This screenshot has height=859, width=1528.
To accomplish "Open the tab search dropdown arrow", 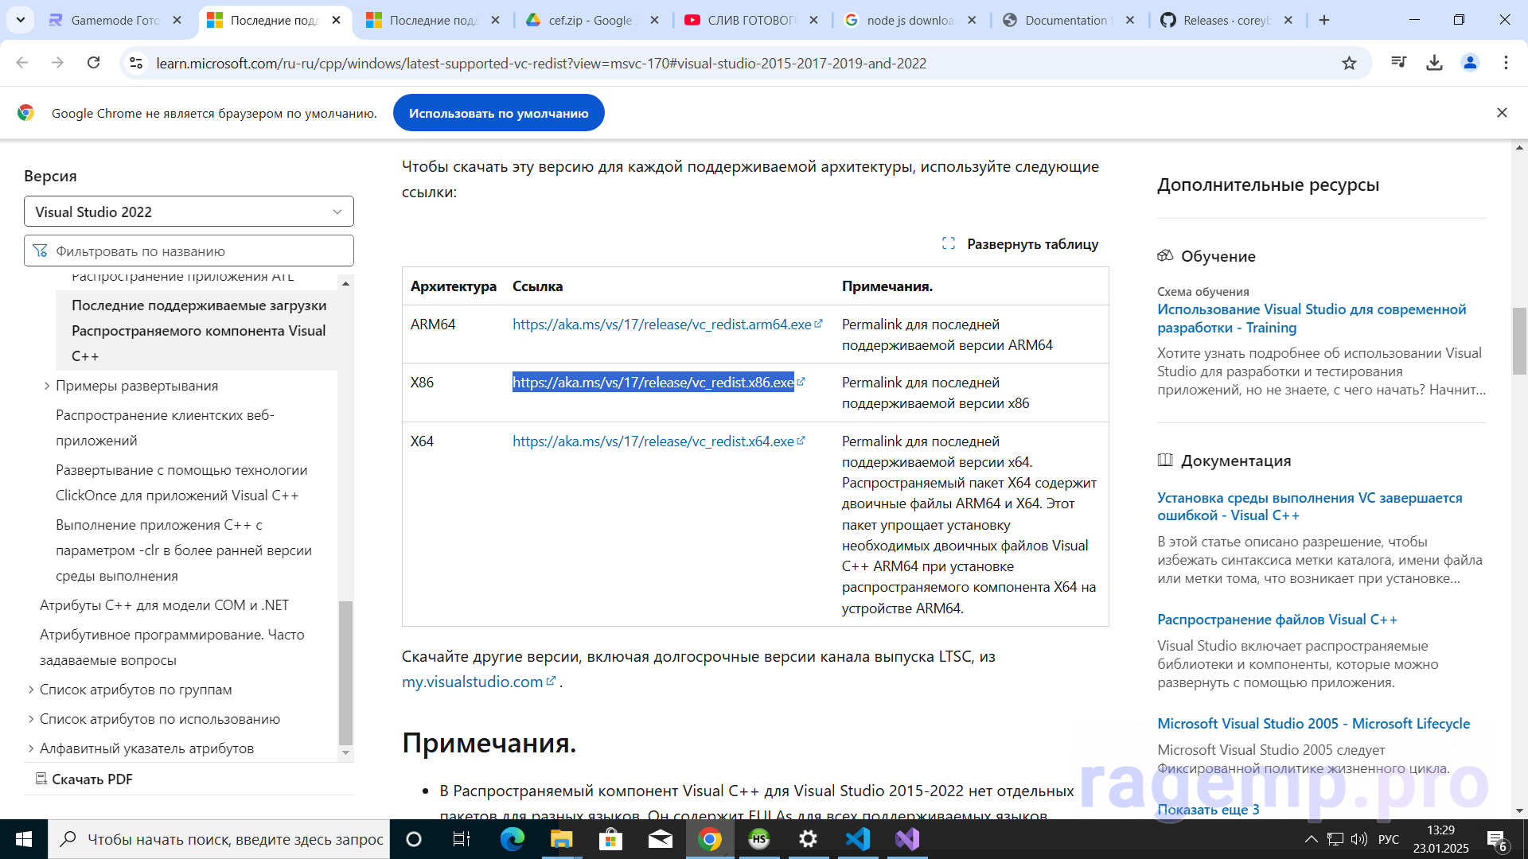I will click(x=21, y=20).
